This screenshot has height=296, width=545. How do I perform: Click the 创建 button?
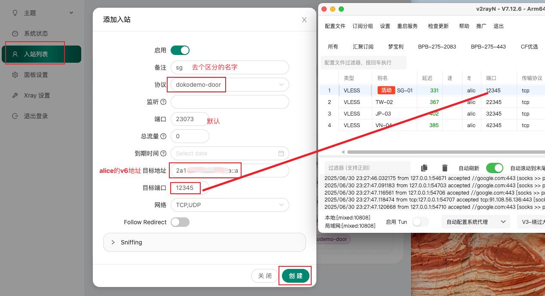click(x=296, y=276)
